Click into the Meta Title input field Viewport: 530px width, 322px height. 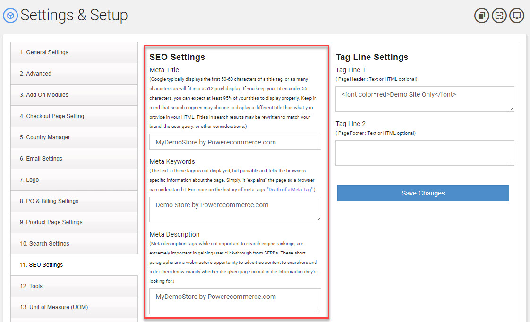(x=235, y=142)
